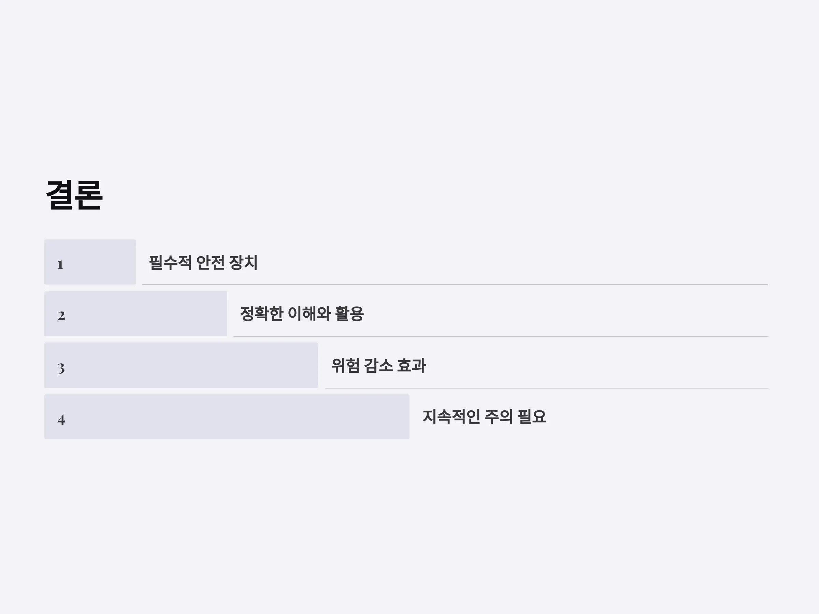Select the word 필요 in item four
This screenshot has height=614, width=819.
(x=532, y=417)
